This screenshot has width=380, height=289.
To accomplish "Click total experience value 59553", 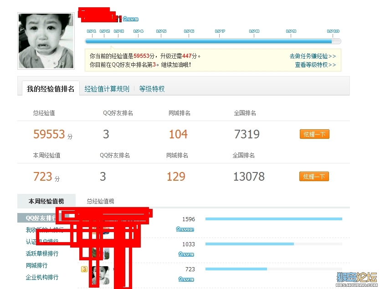I will click(49, 134).
